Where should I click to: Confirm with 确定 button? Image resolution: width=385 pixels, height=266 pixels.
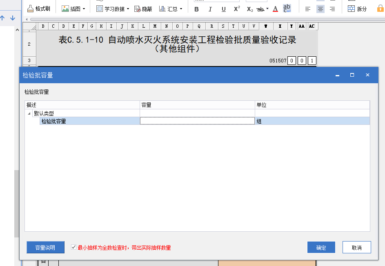click(321, 247)
